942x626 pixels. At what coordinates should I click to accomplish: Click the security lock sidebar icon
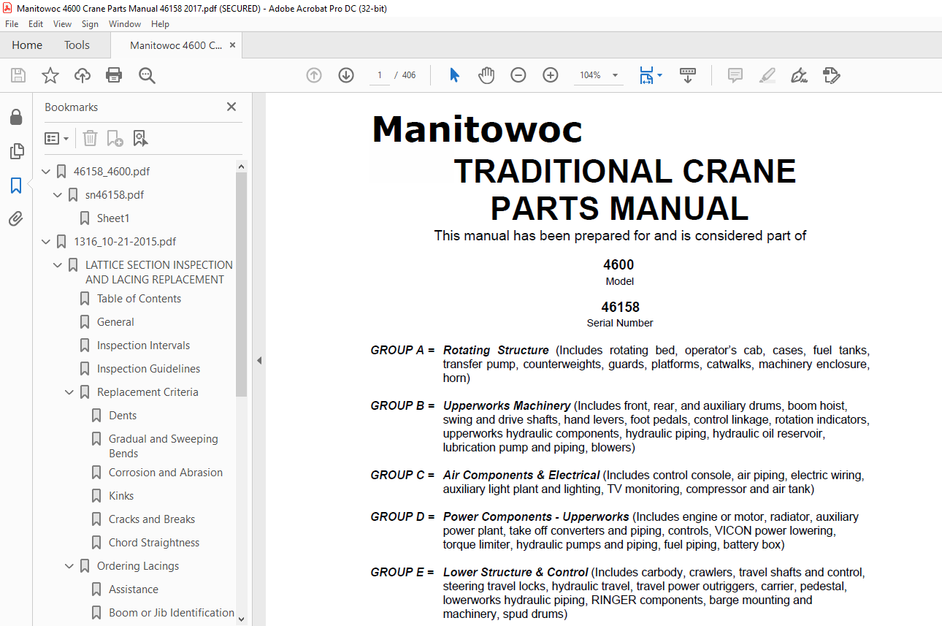pyautogui.click(x=16, y=118)
